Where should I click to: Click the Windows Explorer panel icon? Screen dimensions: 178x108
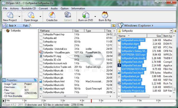[120, 25]
